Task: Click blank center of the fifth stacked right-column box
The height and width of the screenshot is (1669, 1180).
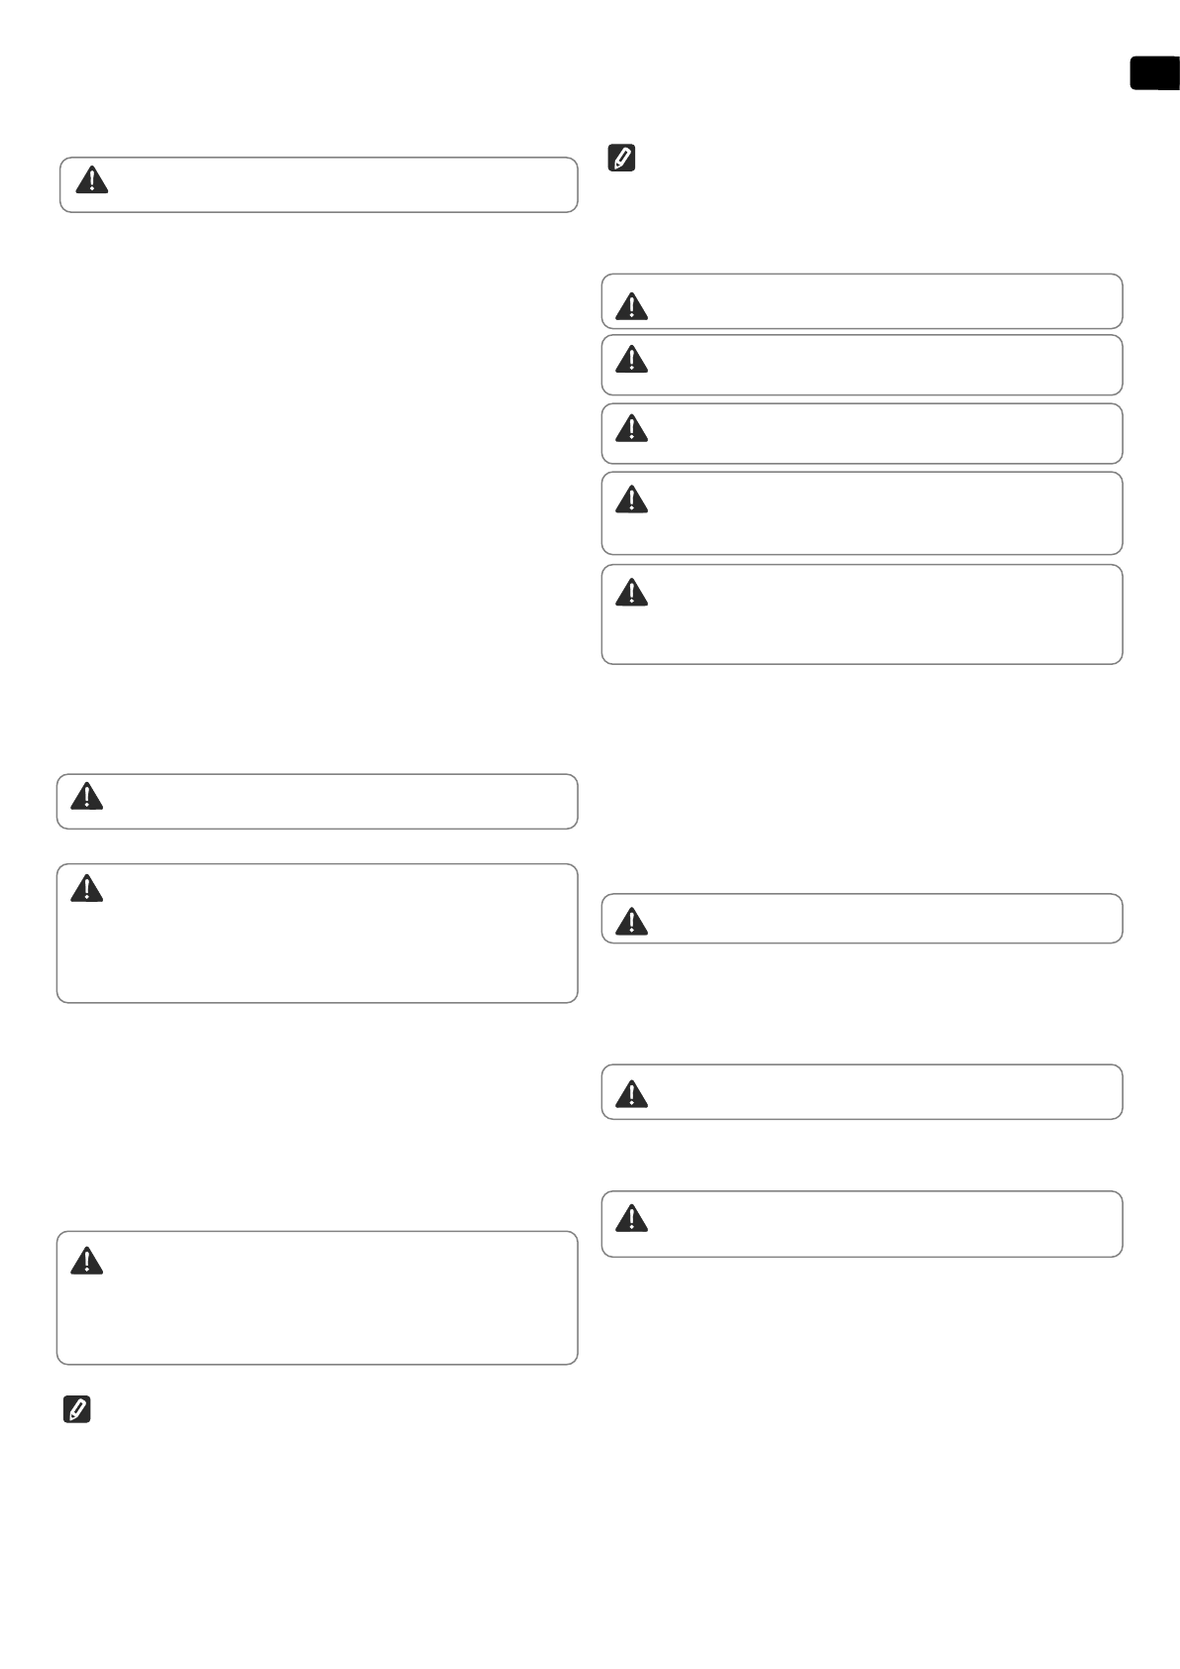Action: [x=862, y=614]
